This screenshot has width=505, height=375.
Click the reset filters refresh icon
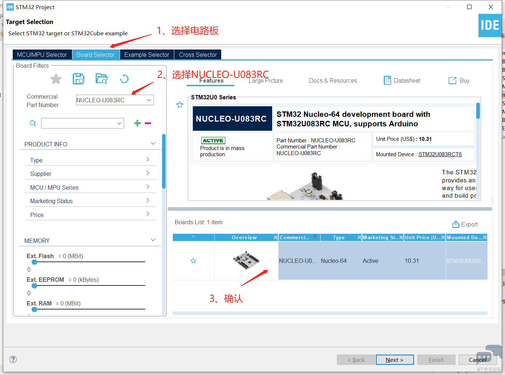point(124,79)
